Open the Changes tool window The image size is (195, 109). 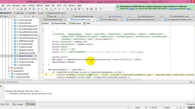18,104
